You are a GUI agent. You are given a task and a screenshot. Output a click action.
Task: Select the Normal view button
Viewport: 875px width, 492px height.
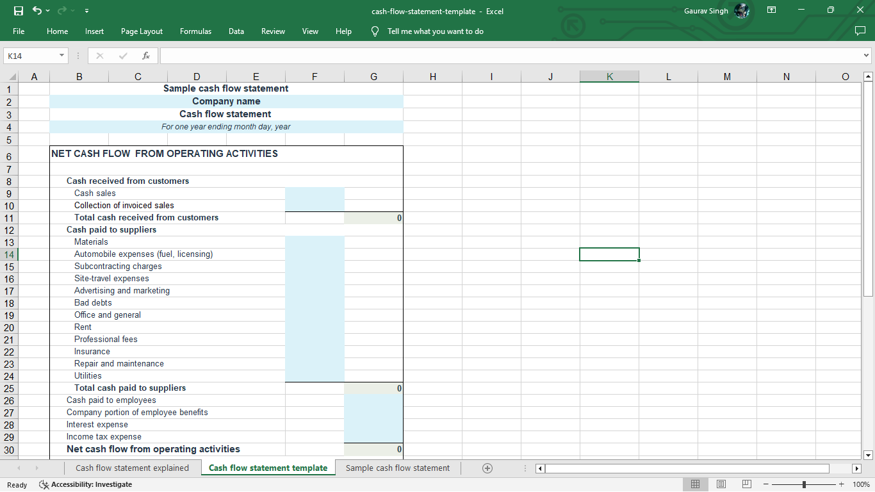[695, 484]
